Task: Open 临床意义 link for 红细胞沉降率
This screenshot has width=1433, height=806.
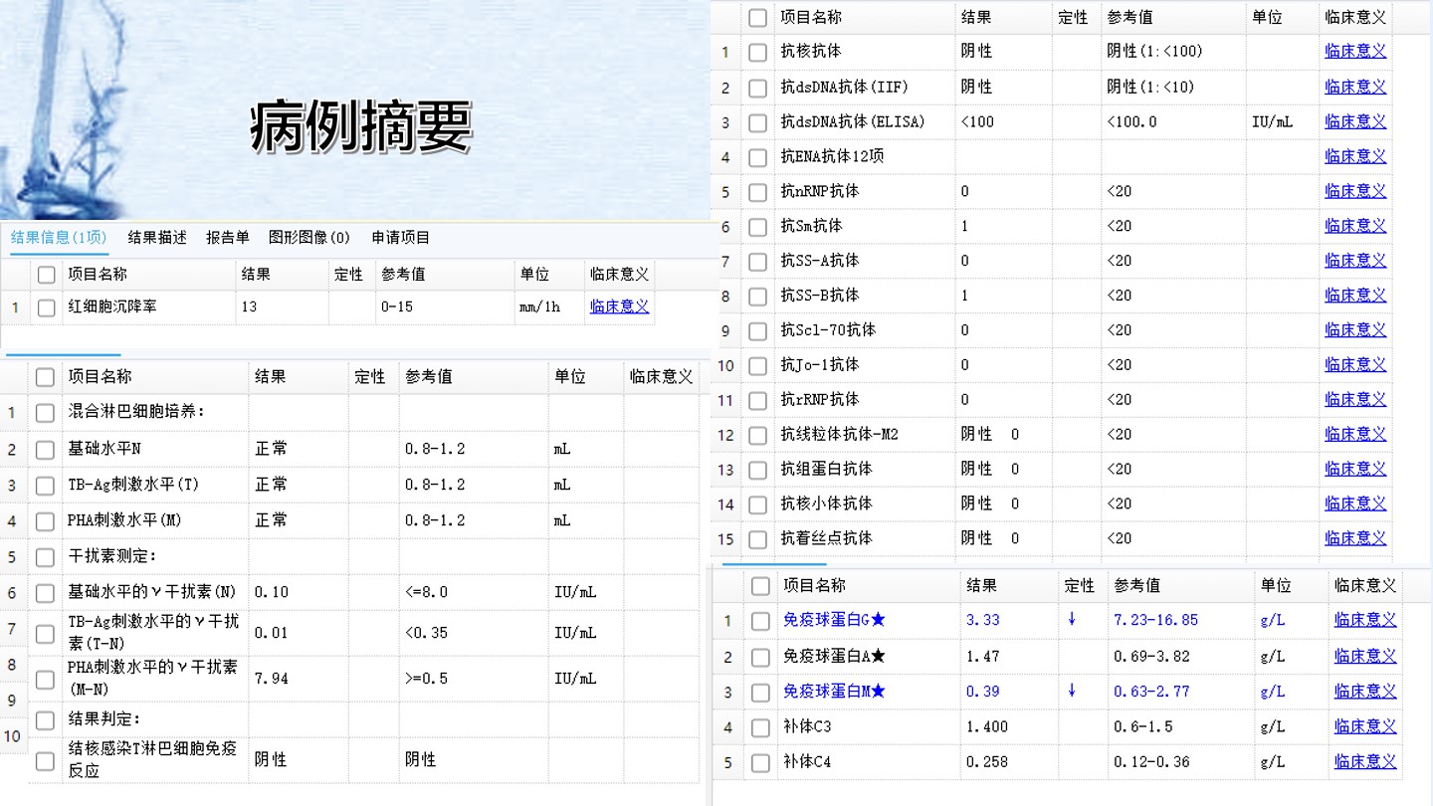Action: [x=619, y=306]
